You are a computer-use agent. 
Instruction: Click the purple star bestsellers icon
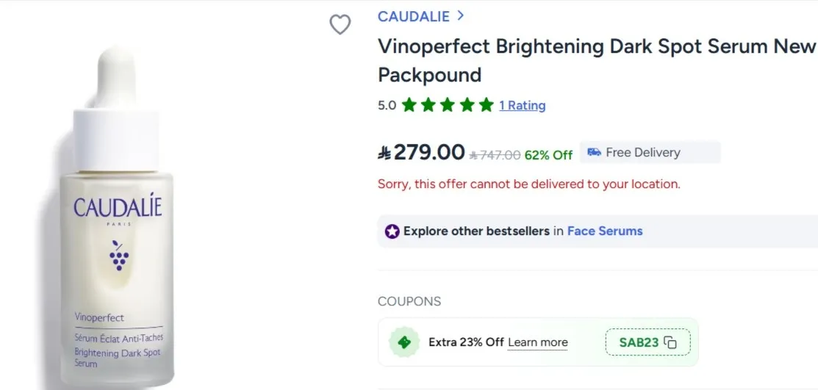point(392,231)
